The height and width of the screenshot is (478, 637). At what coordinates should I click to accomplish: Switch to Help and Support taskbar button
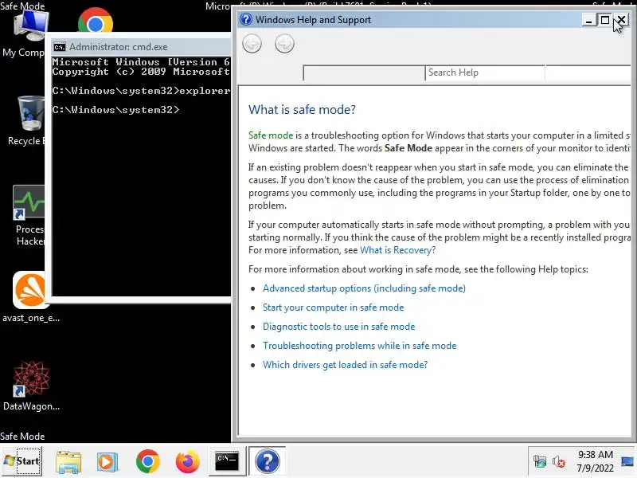click(267, 461)
